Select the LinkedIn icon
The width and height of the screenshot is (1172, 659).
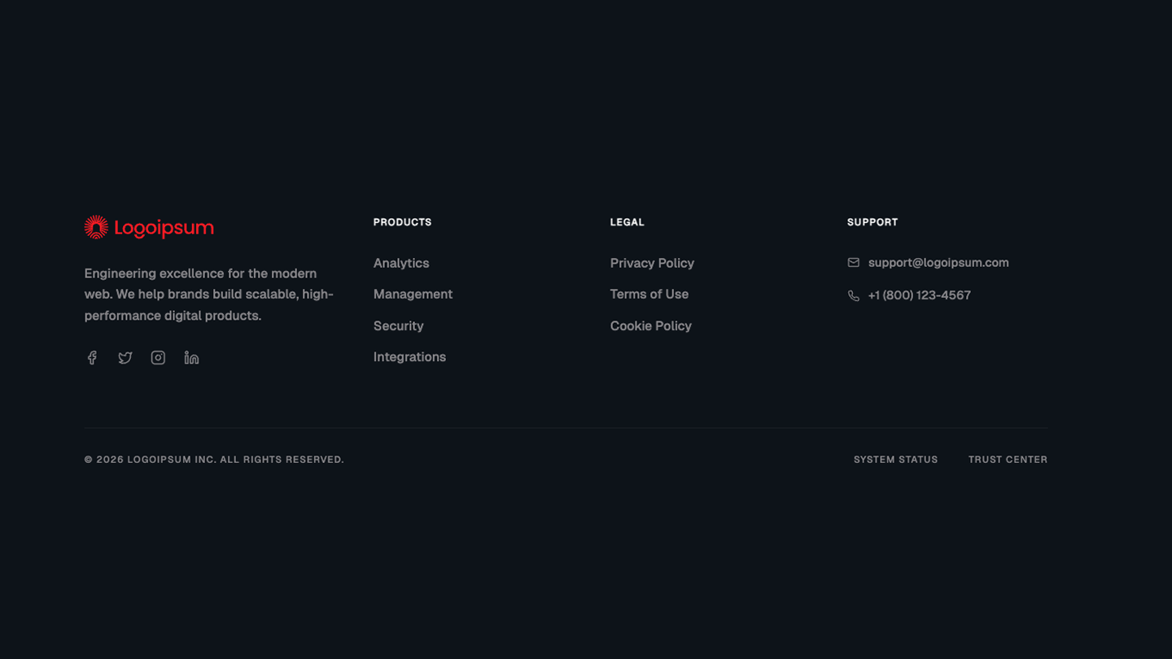(x=191, y=357)
